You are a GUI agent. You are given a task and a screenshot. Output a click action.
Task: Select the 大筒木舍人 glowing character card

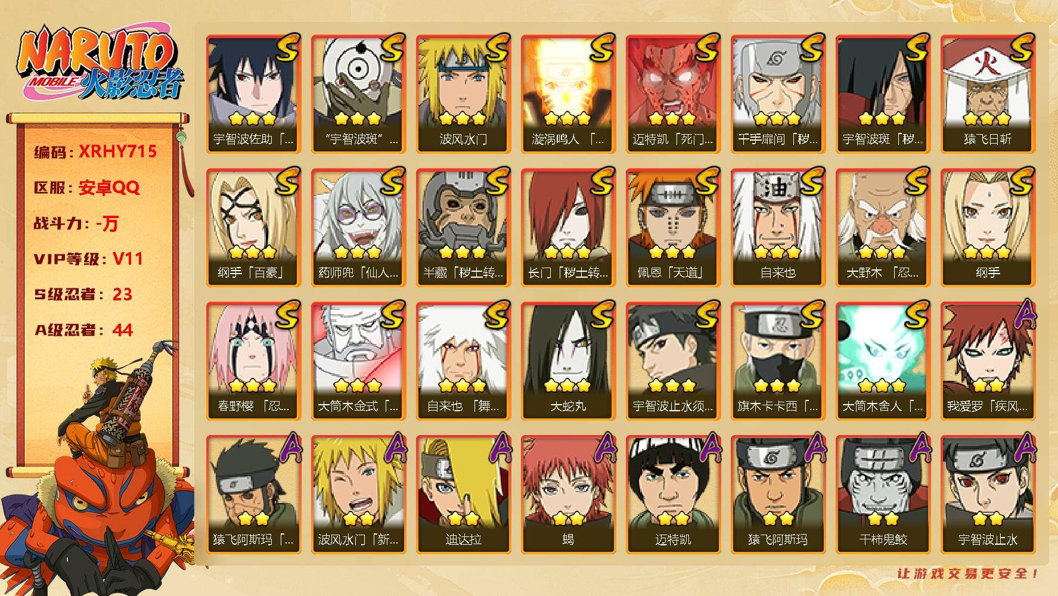(x=883, y=361)
